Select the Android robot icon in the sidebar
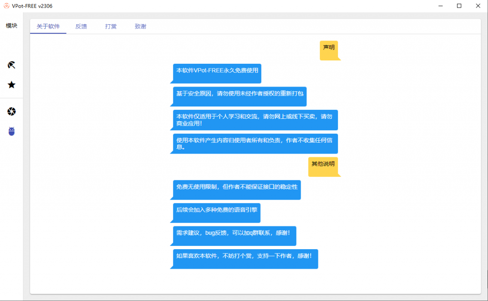488x301 pixels. 11,132
